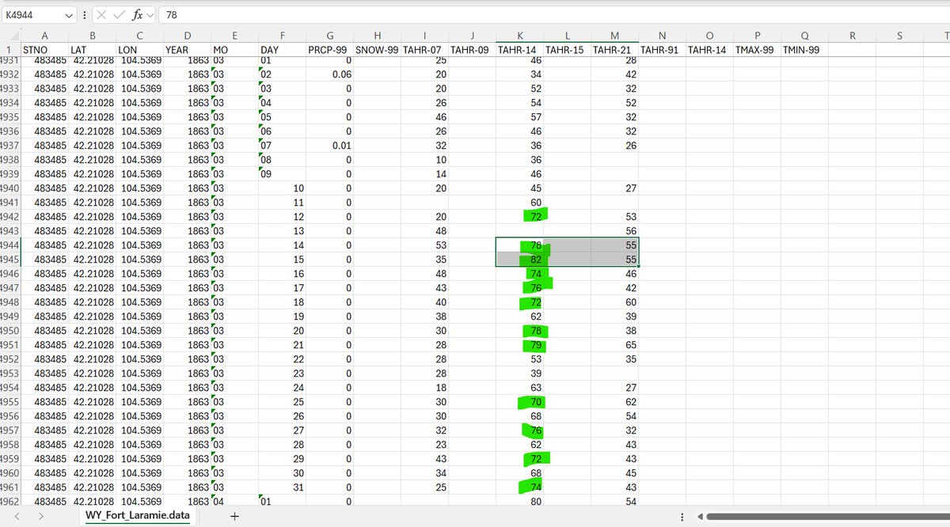This screenshot has width=950, height=527.
Task: Click the previous sheet navigation arrow
Action: pos(17,516)
